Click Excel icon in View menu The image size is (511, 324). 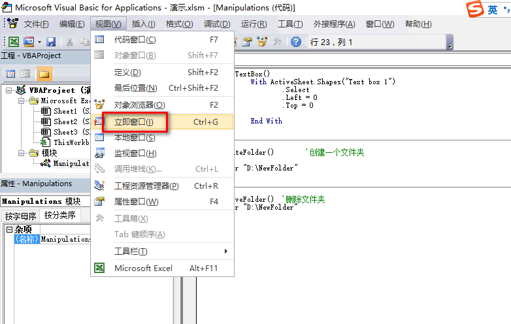tap(99, 268)
